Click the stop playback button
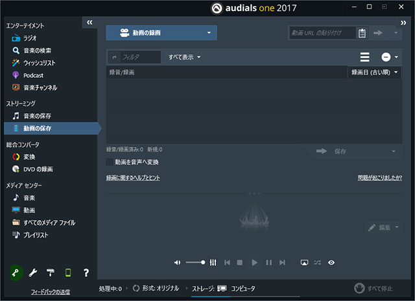 coord(240,262)
